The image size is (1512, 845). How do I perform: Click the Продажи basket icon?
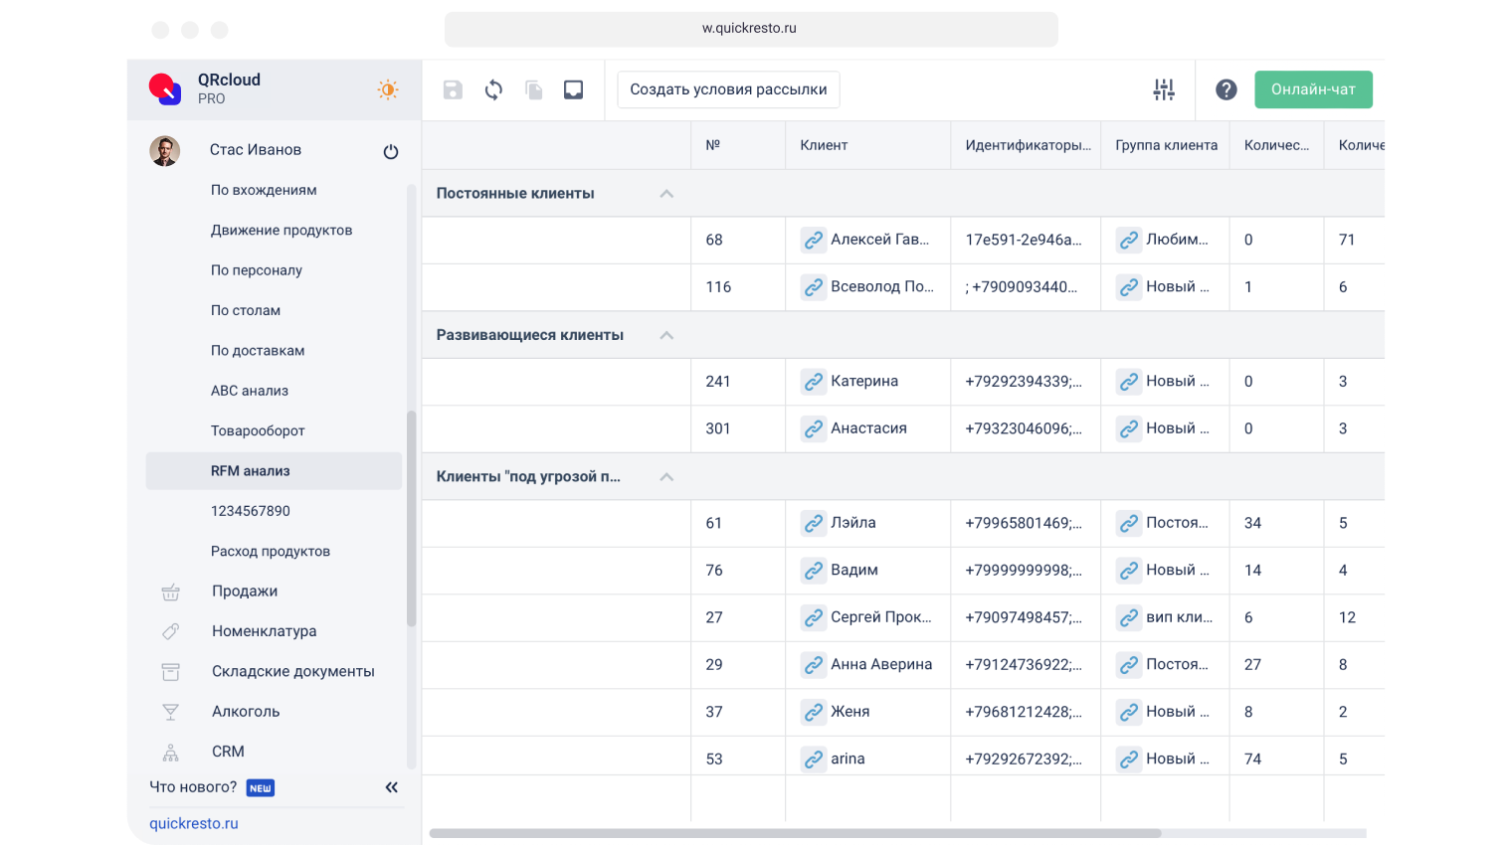point(171,591)
